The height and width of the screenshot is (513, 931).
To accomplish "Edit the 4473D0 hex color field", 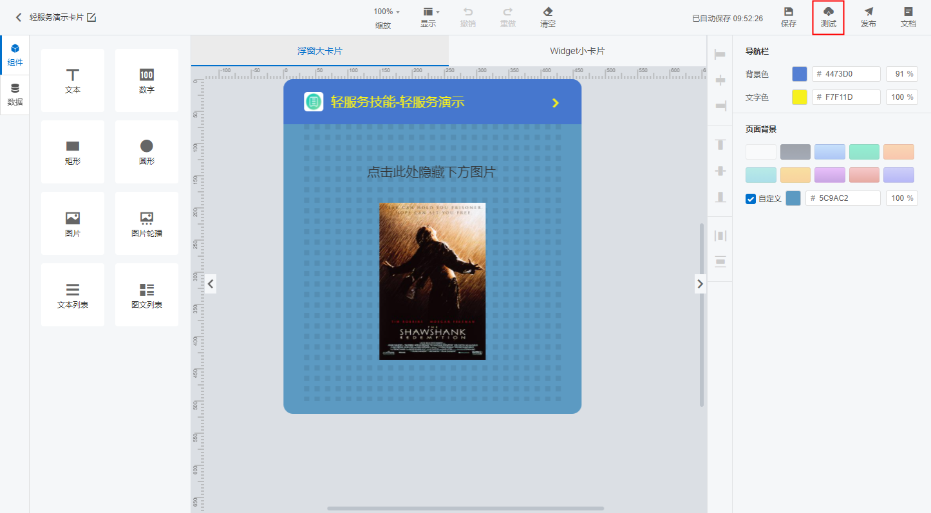I will point(846,74).
